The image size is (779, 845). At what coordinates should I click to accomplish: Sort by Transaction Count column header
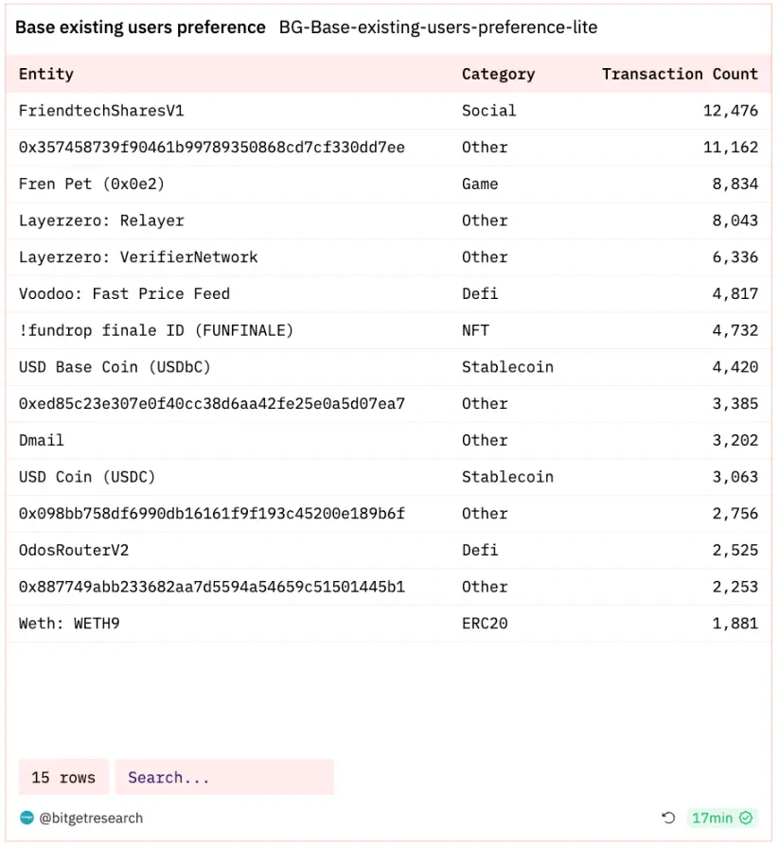[680, 74]
